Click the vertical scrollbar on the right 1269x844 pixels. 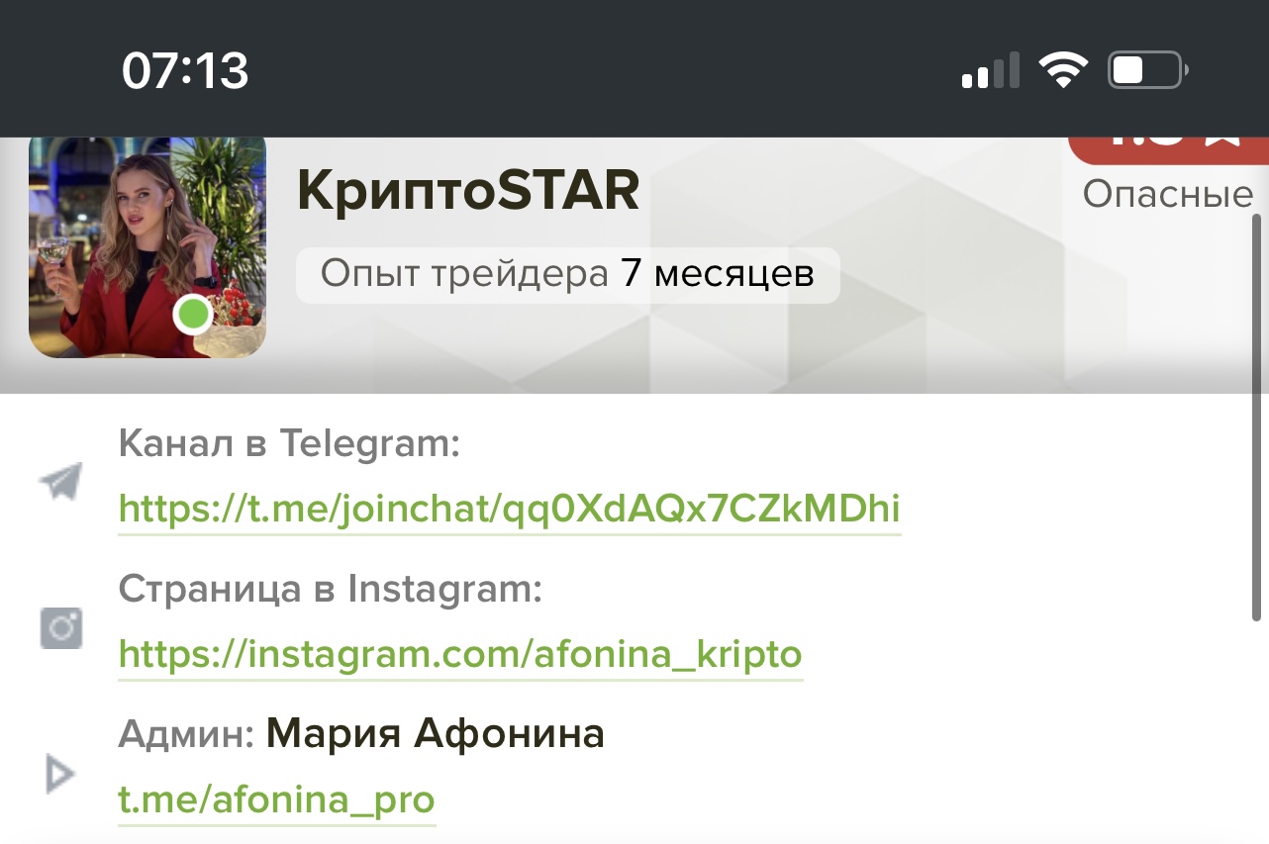(1257, 416)
